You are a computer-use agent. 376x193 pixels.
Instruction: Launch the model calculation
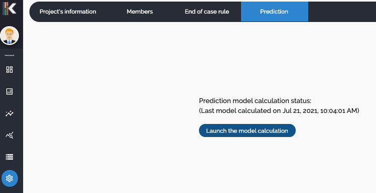coord(247,131)
